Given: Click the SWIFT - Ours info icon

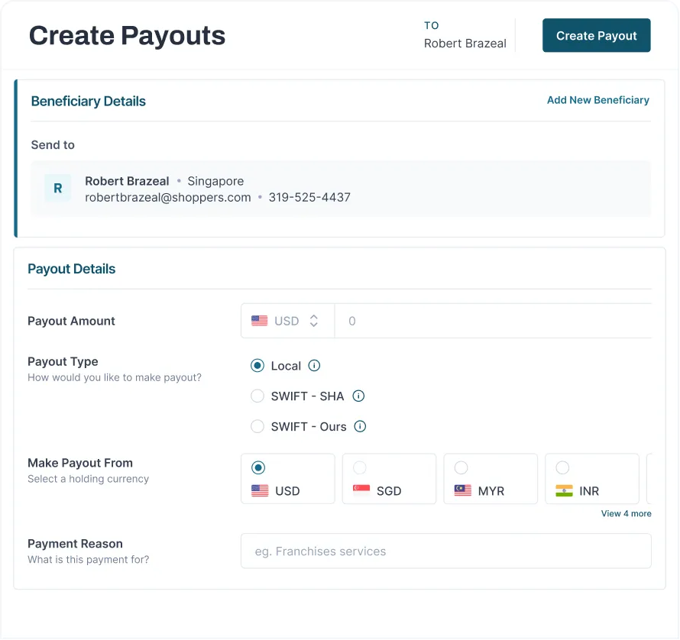Looking at the screenshot, I should 361,427.
